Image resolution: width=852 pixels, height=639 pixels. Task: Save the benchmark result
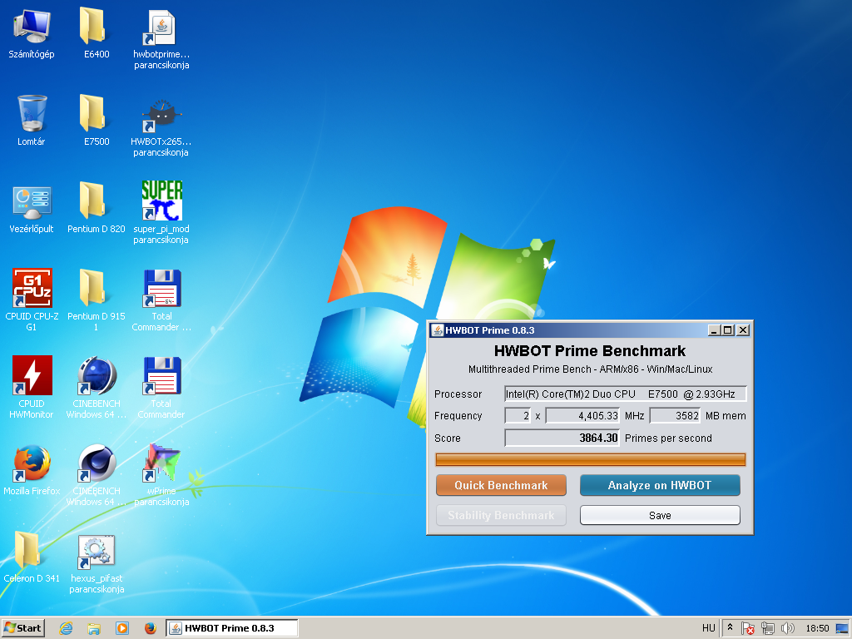click(x=660, y=515)
